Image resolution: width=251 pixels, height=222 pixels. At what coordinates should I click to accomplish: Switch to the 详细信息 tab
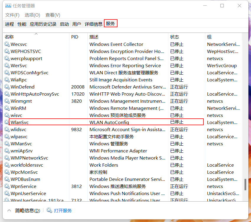pyautogui.click(x=93, y=24)
